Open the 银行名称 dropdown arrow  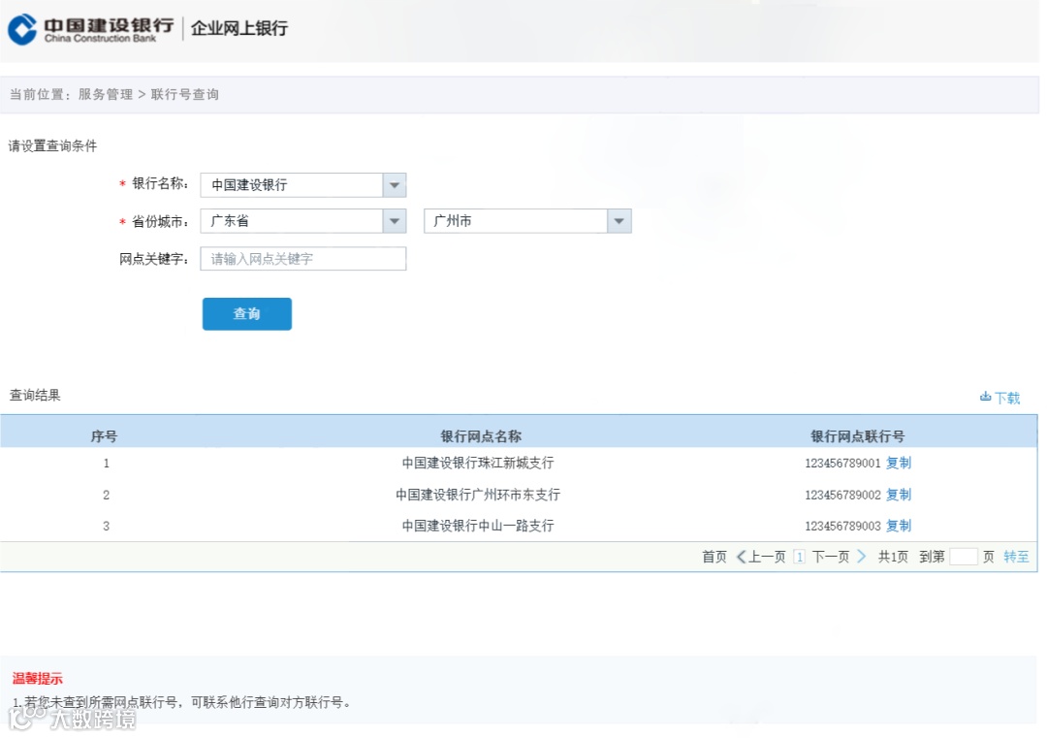[x=395, y=185]
